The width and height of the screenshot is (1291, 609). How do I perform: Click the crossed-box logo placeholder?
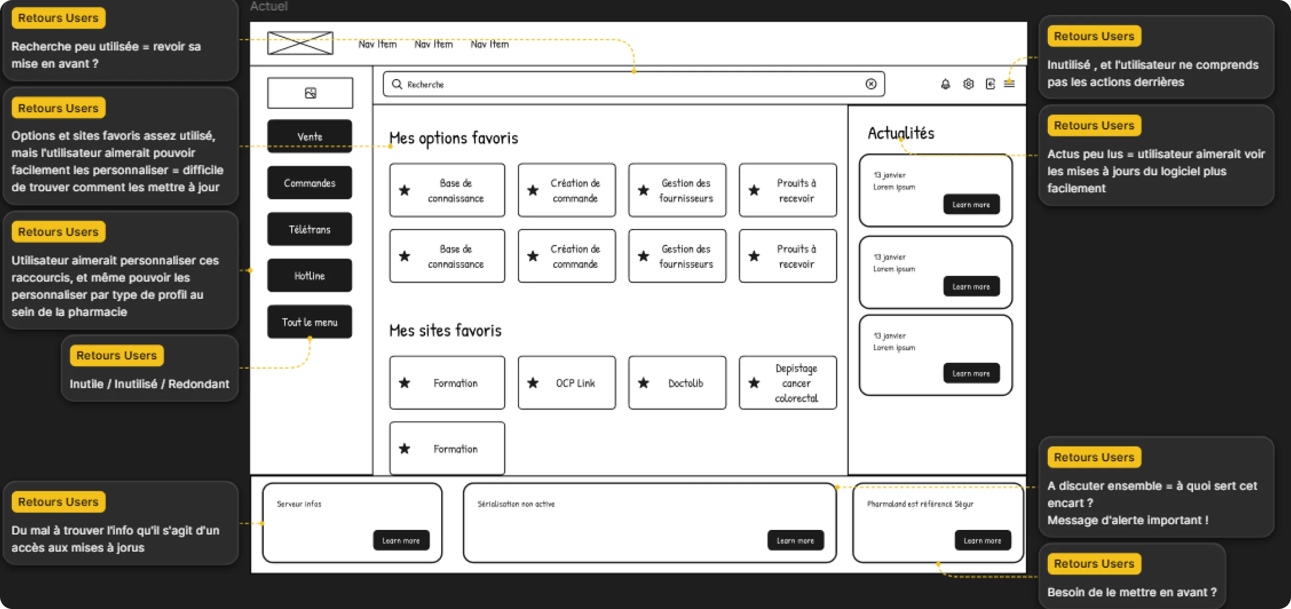click(300, 43)
